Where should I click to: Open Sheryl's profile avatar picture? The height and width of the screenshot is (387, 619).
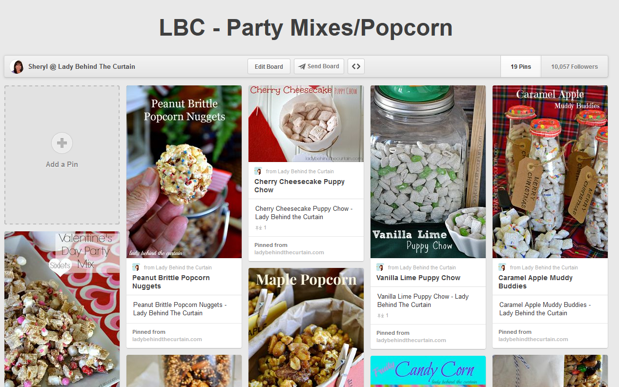17,66
